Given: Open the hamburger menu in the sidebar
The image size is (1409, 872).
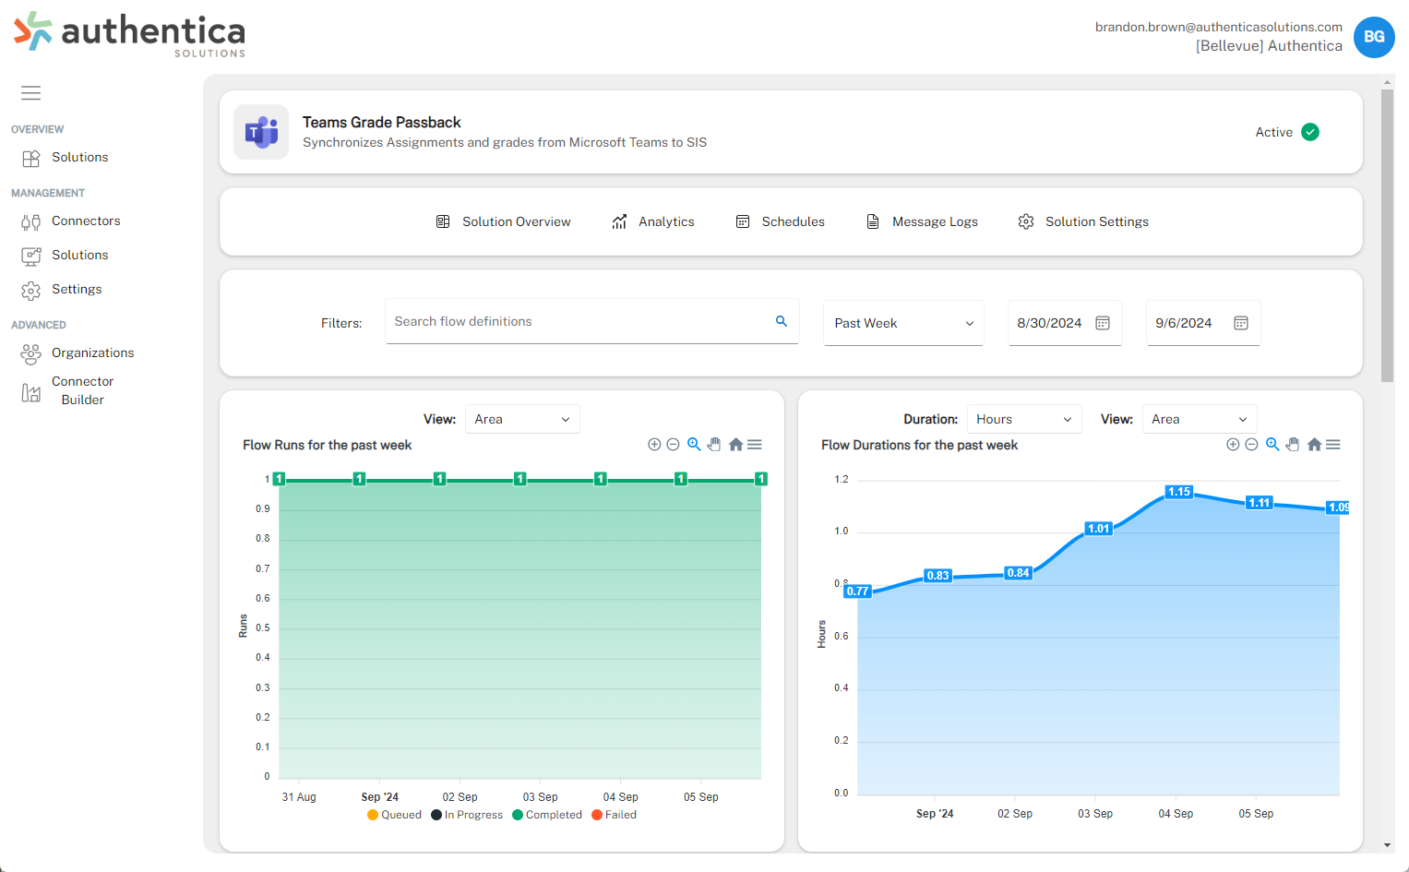Looking at the screenshot, I should coord(30,93).
